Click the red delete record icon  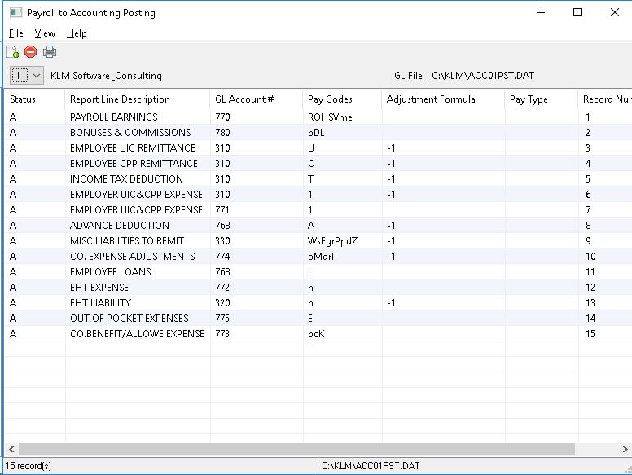pyautogui.click(x=31, y=52)
